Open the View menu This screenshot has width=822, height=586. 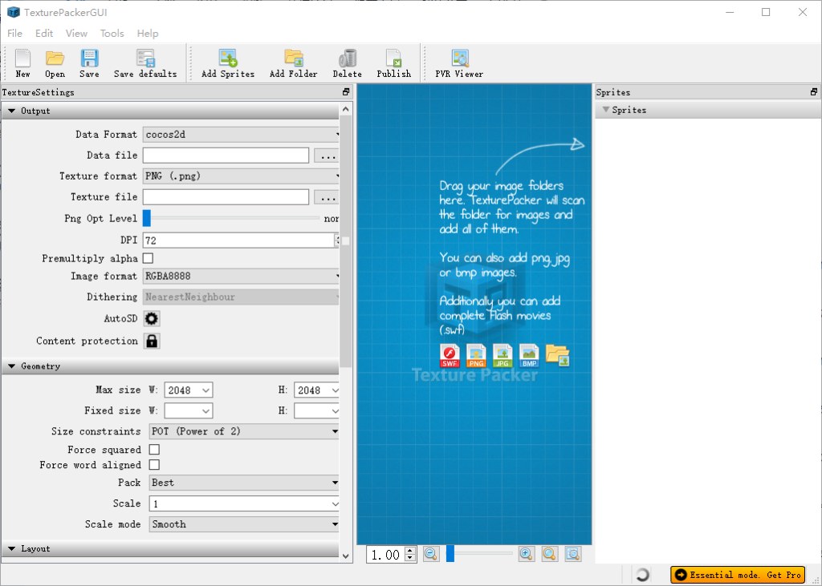pyautogui.click(x=76, y=34)
